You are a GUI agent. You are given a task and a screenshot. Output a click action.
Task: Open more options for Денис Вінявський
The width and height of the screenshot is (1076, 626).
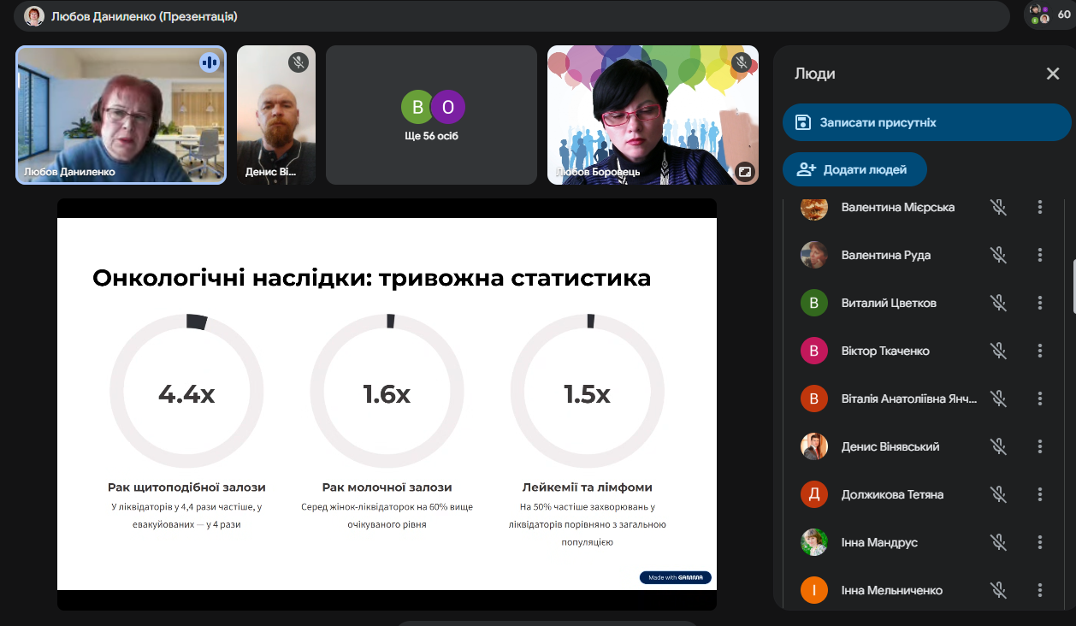click(x=1040, y=446)
